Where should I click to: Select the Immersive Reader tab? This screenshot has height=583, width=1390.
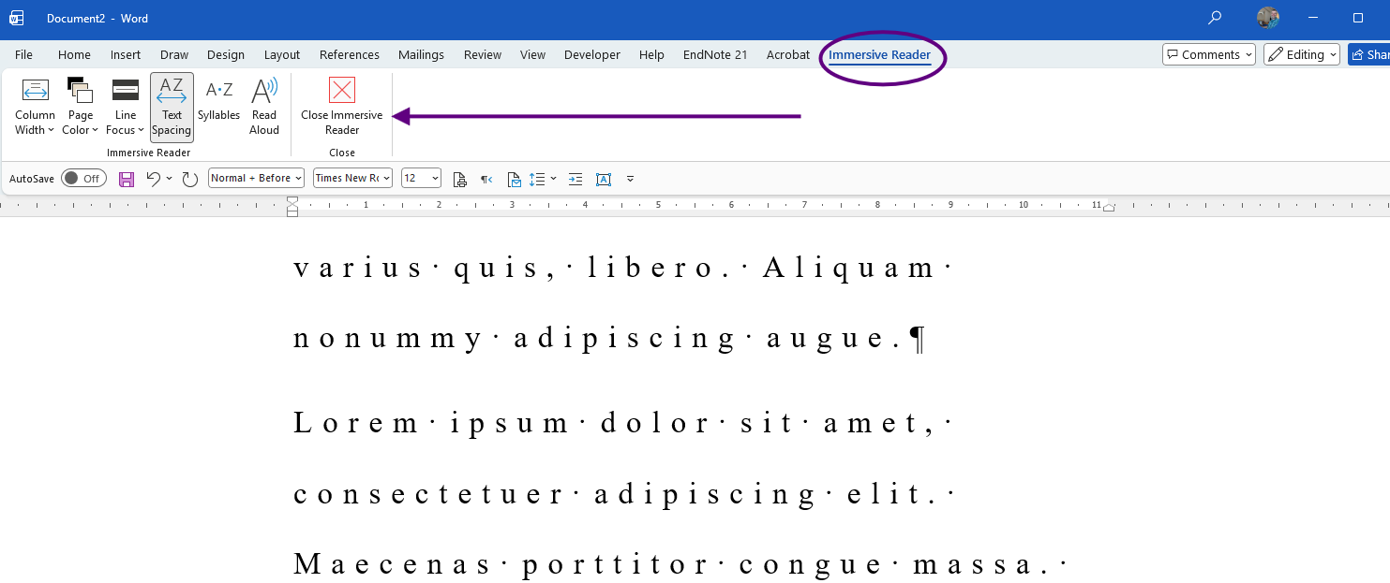click(879, 54)
